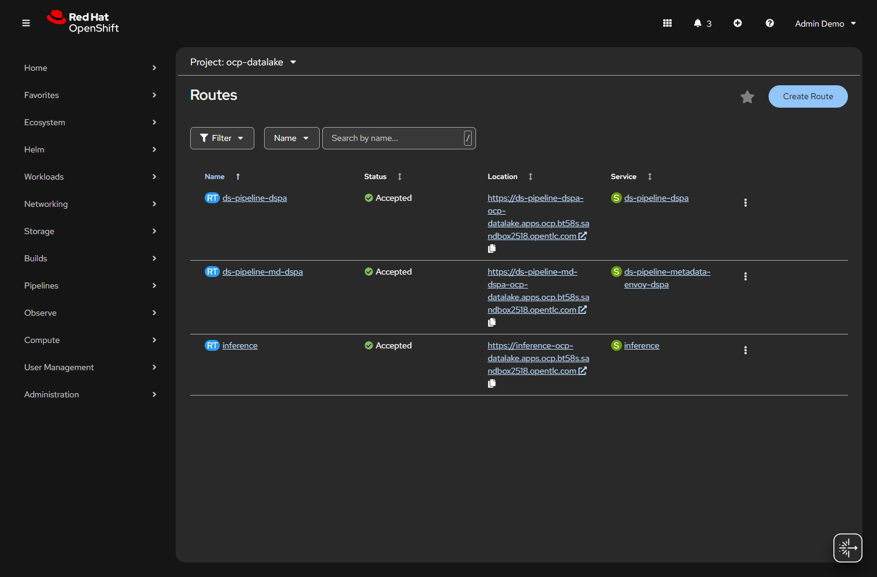877x577 pixels.
Task: Open kebab actions for ds-pipeline-md-dspa route
Action: [746, 276]
